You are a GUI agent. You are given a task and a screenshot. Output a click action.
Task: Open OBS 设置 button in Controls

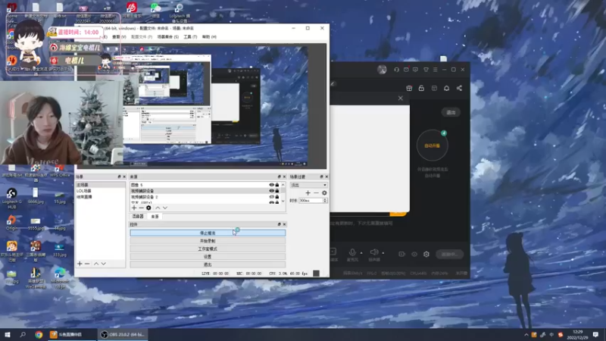pyautogui.click(x=208, y=257)
